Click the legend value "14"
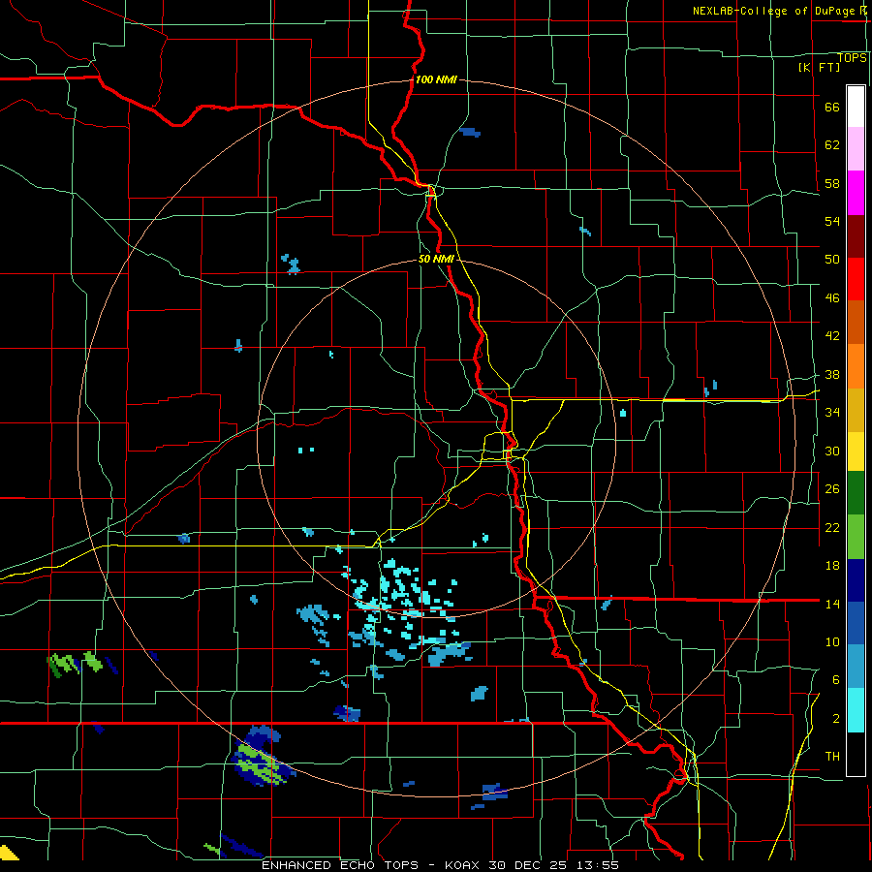Screen dimensions: 872x872 pos(832,604)
